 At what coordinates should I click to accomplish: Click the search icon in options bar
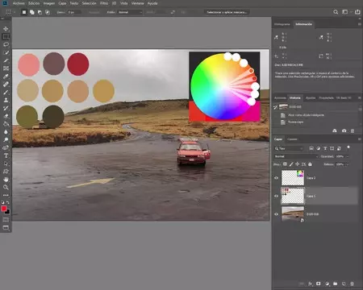pyautogui.click(x=336, y=12)
